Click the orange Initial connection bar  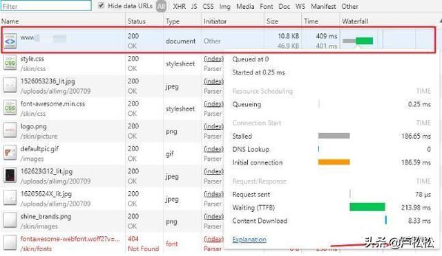(334, 162)
